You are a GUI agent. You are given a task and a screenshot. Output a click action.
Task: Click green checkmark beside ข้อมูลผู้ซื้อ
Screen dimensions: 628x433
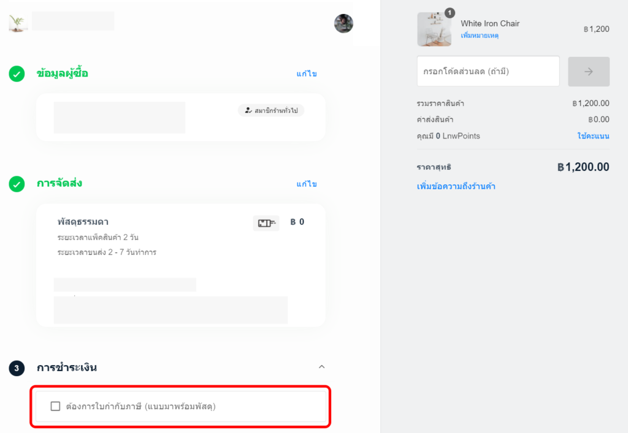[x=17, y=73]
